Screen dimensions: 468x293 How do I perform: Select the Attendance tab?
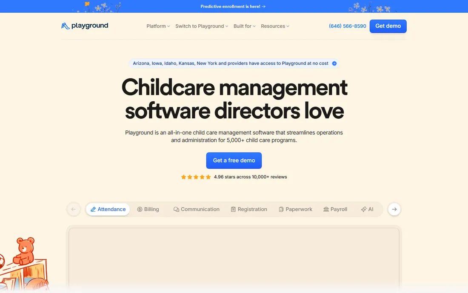tap(108, 210)
